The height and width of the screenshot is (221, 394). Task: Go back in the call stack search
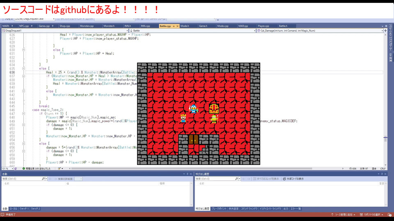[244, 179]
